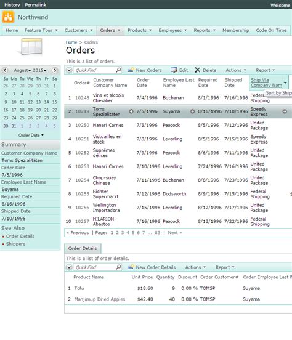Click in the Order Details Quick Find field
This screenshot has height=340, width=292.
point(95,267)
